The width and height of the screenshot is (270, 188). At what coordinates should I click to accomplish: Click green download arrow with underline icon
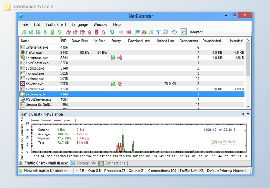tap(52, 32)
